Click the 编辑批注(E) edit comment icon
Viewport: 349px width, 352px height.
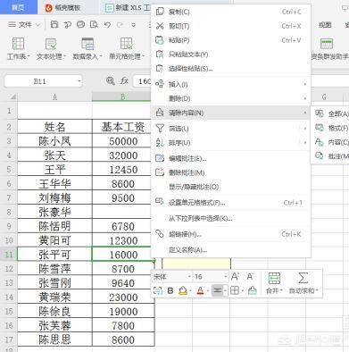pos(160,158)
